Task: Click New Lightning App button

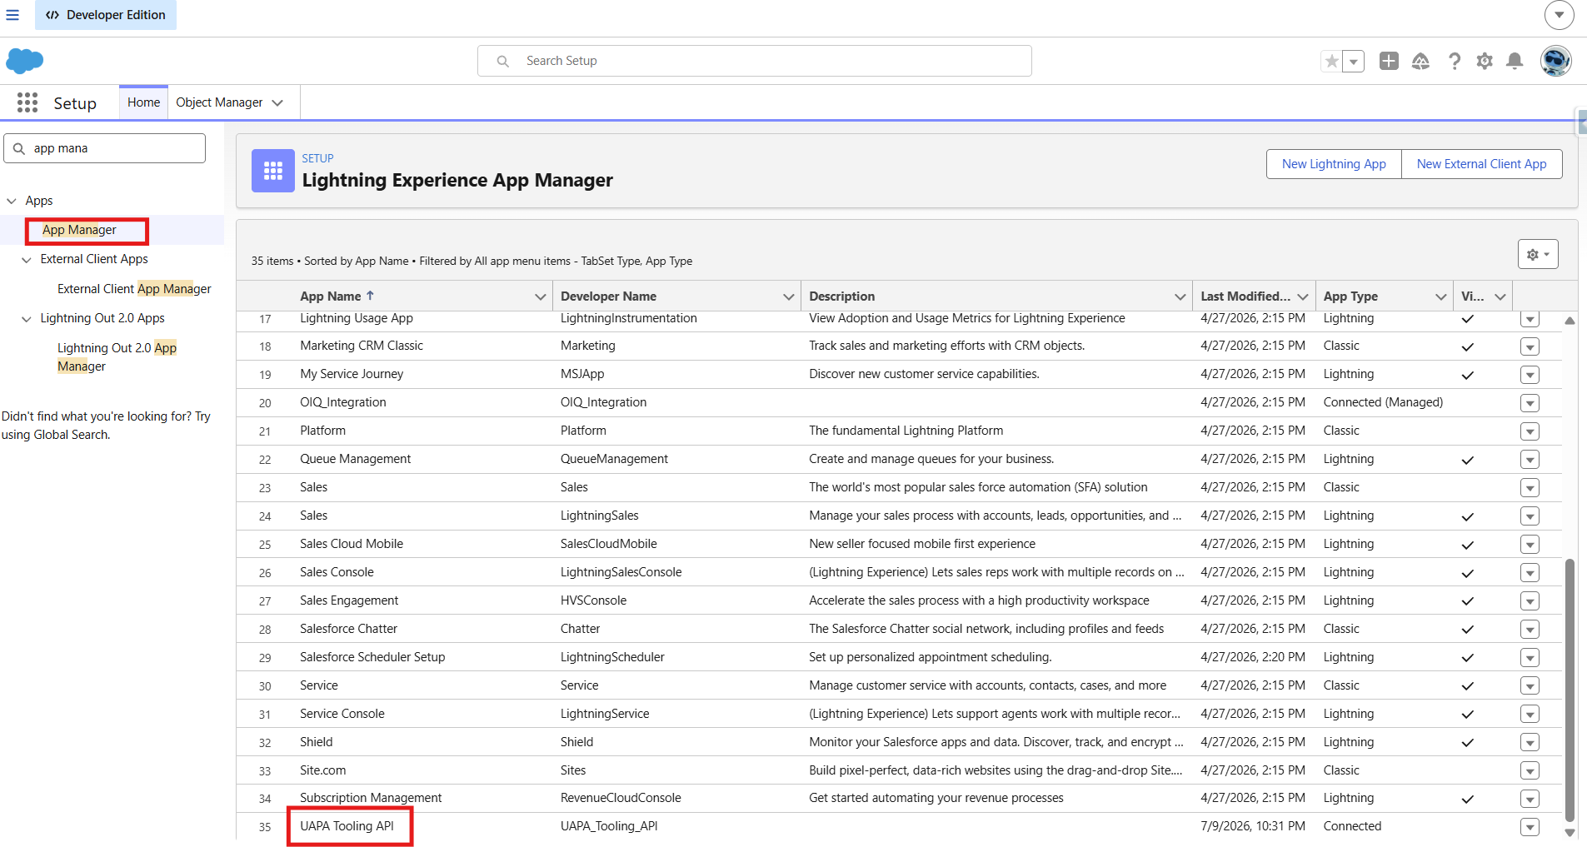Action: point(1334,164)
